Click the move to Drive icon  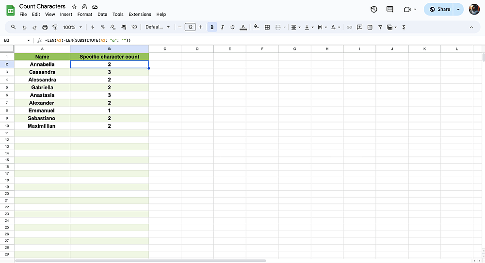click(x=84, y=6)
